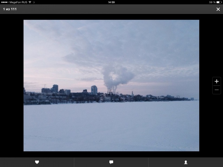Tap the loading spinner in status bar
Image resolution: width=223 pixels, height=167 pixels.
[x=34, y=2]
